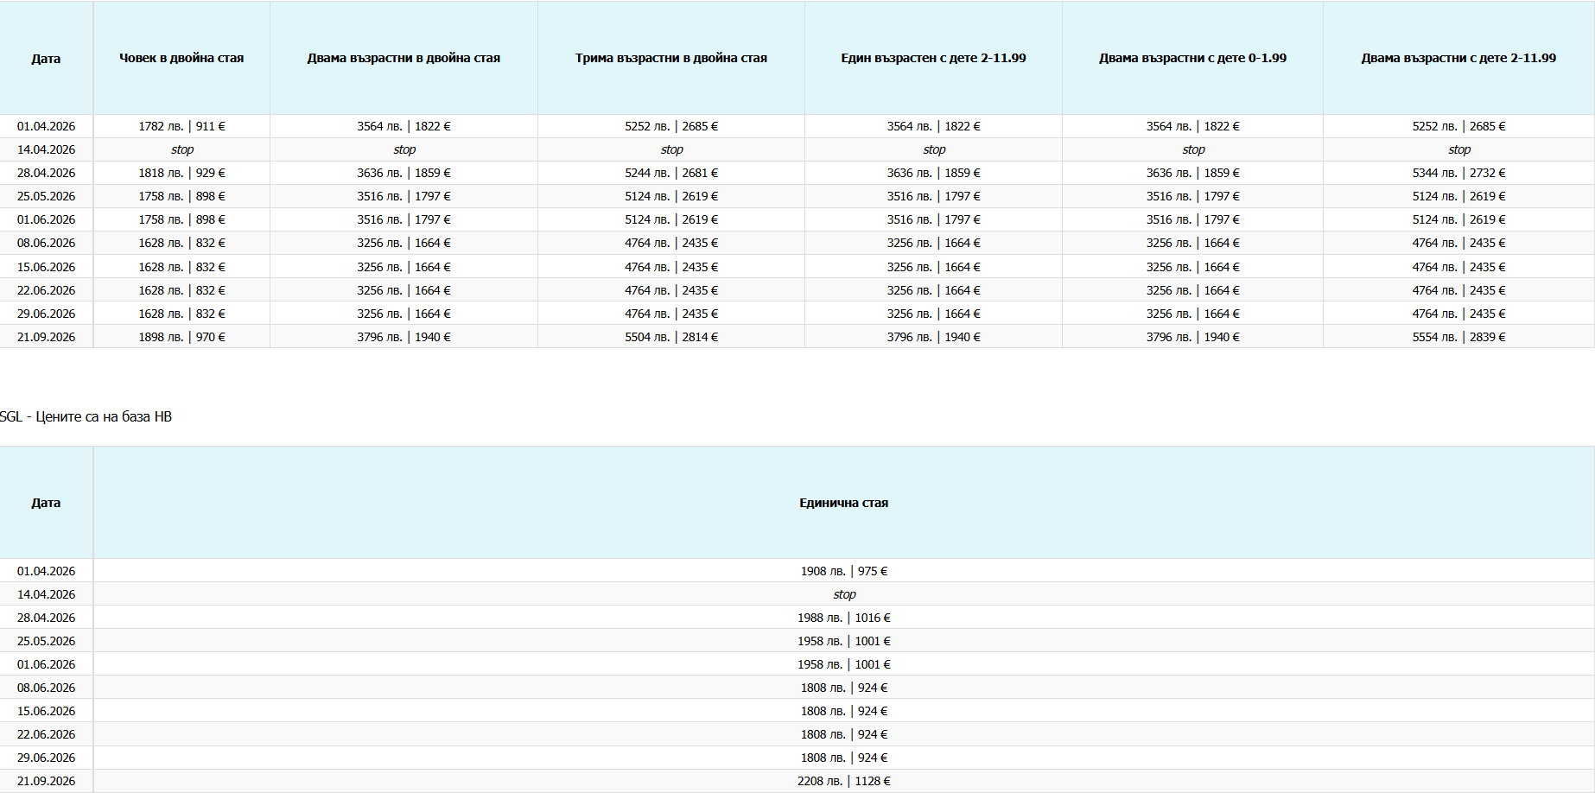This screenshot has height=793, width=1595.
Task: Click the "stop" cell in the Единична стая table
Action: click(x=844, y=594)
